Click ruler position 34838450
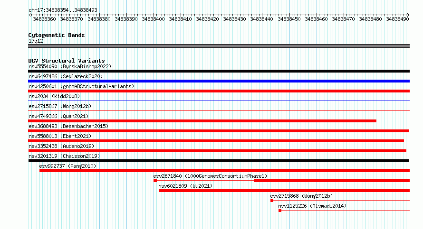Screen dimensions: 423x229 point(289,19)
